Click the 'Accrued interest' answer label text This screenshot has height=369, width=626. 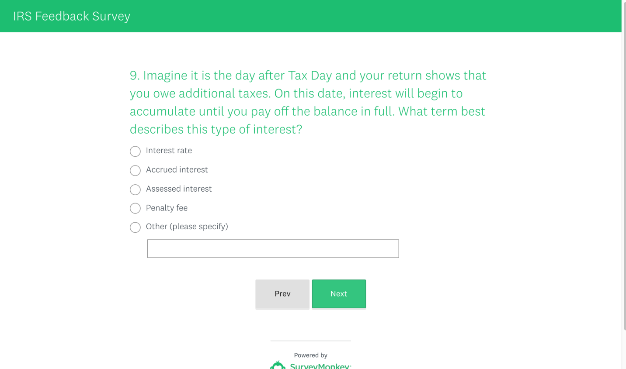coord(177,170)
